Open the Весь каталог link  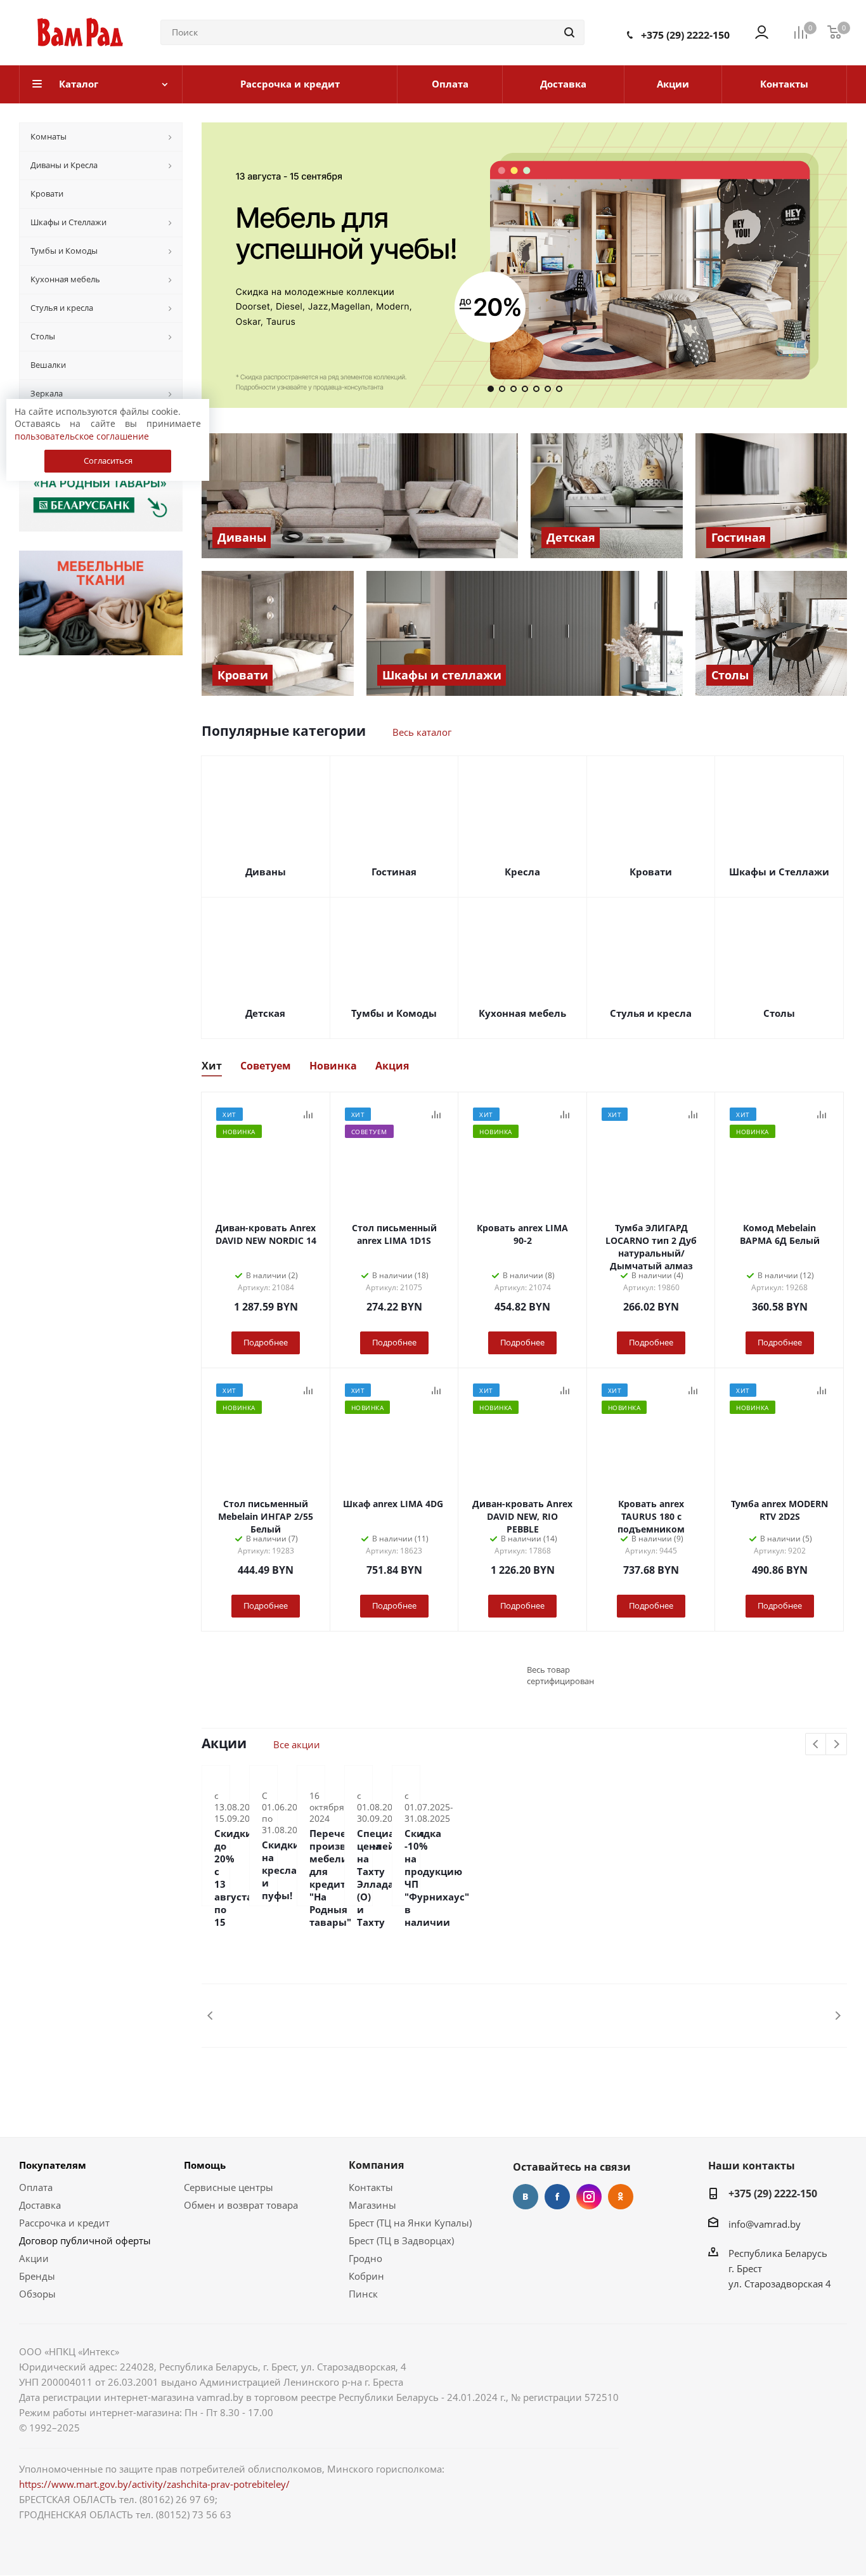tap(422, 733)
